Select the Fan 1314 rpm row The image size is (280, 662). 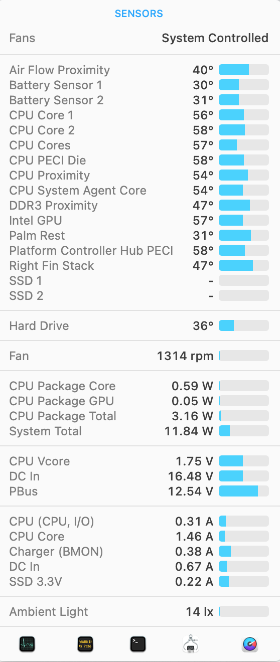point(140,356)
